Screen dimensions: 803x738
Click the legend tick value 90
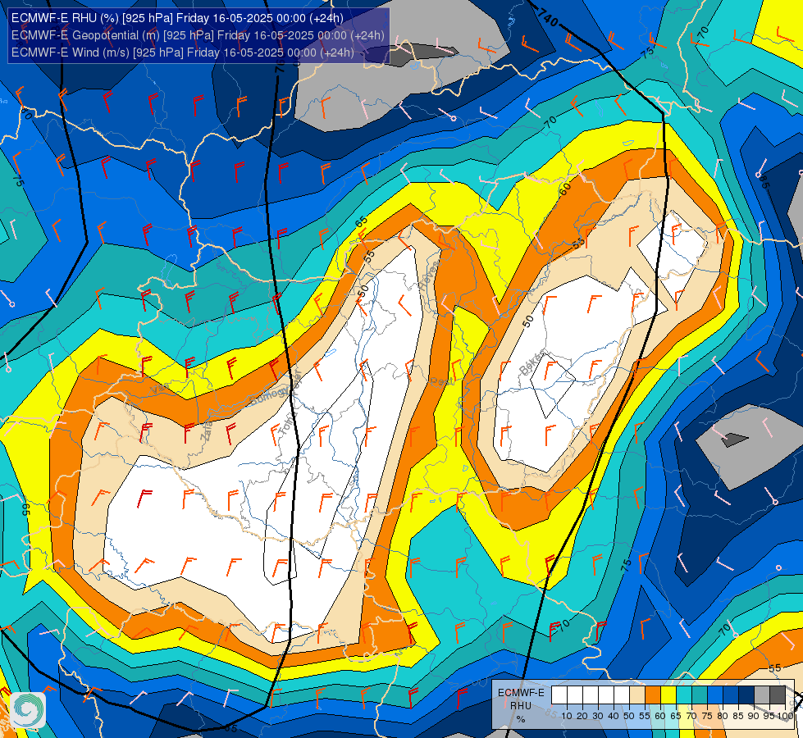(x=753, y=716)
